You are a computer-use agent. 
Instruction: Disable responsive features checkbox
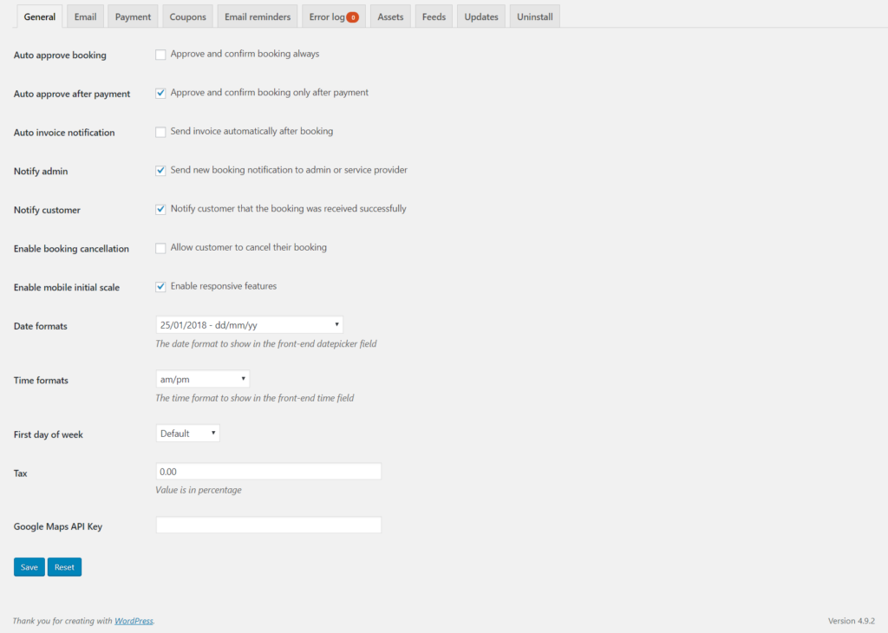click(160, 286)
